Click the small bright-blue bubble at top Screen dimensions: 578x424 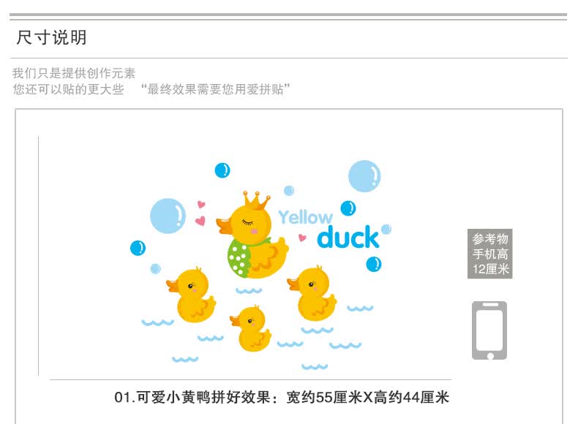tap(222, 170)
